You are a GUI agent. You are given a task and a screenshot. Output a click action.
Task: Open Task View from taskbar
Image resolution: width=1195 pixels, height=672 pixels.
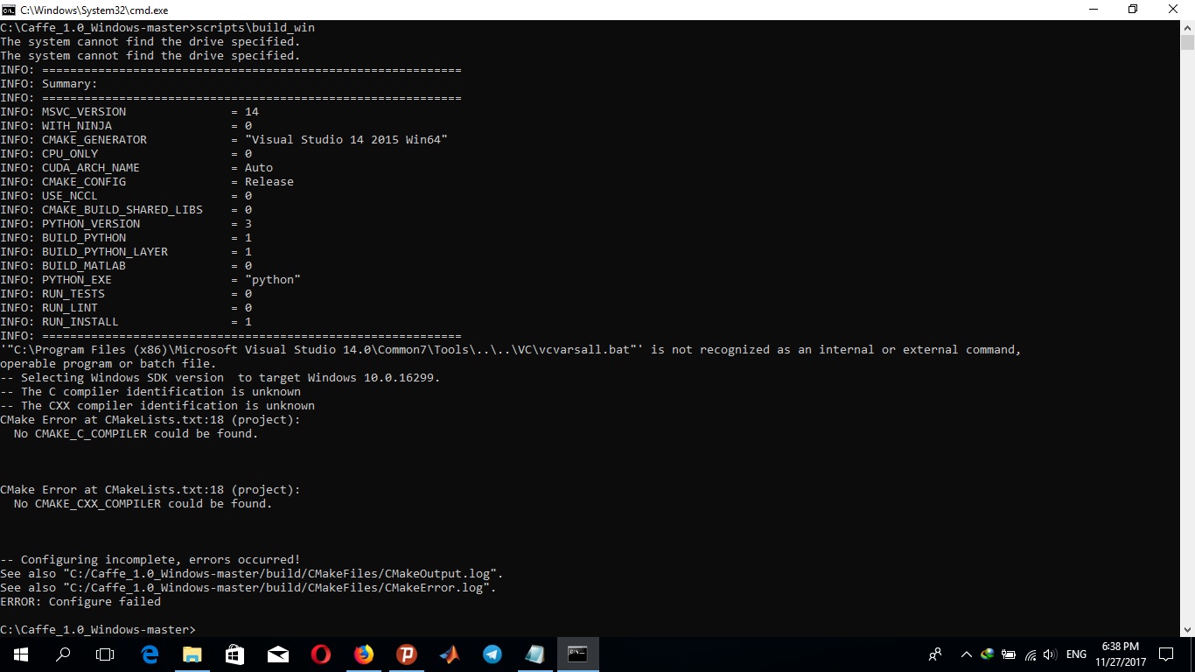105,654
